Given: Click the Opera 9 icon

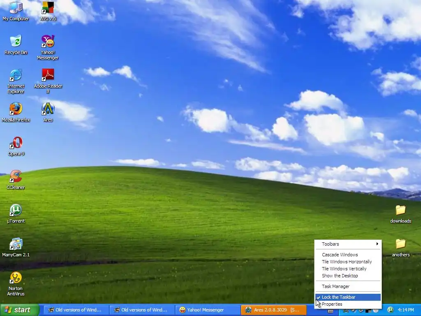Looking at the screenshot, I should (x=16, y=146).
